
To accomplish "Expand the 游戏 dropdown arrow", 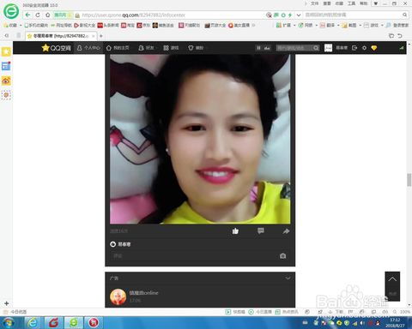I will (382, 26).
